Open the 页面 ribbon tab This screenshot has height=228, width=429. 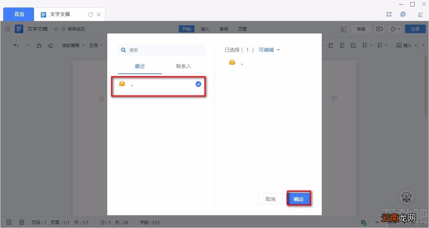(242, 29)
